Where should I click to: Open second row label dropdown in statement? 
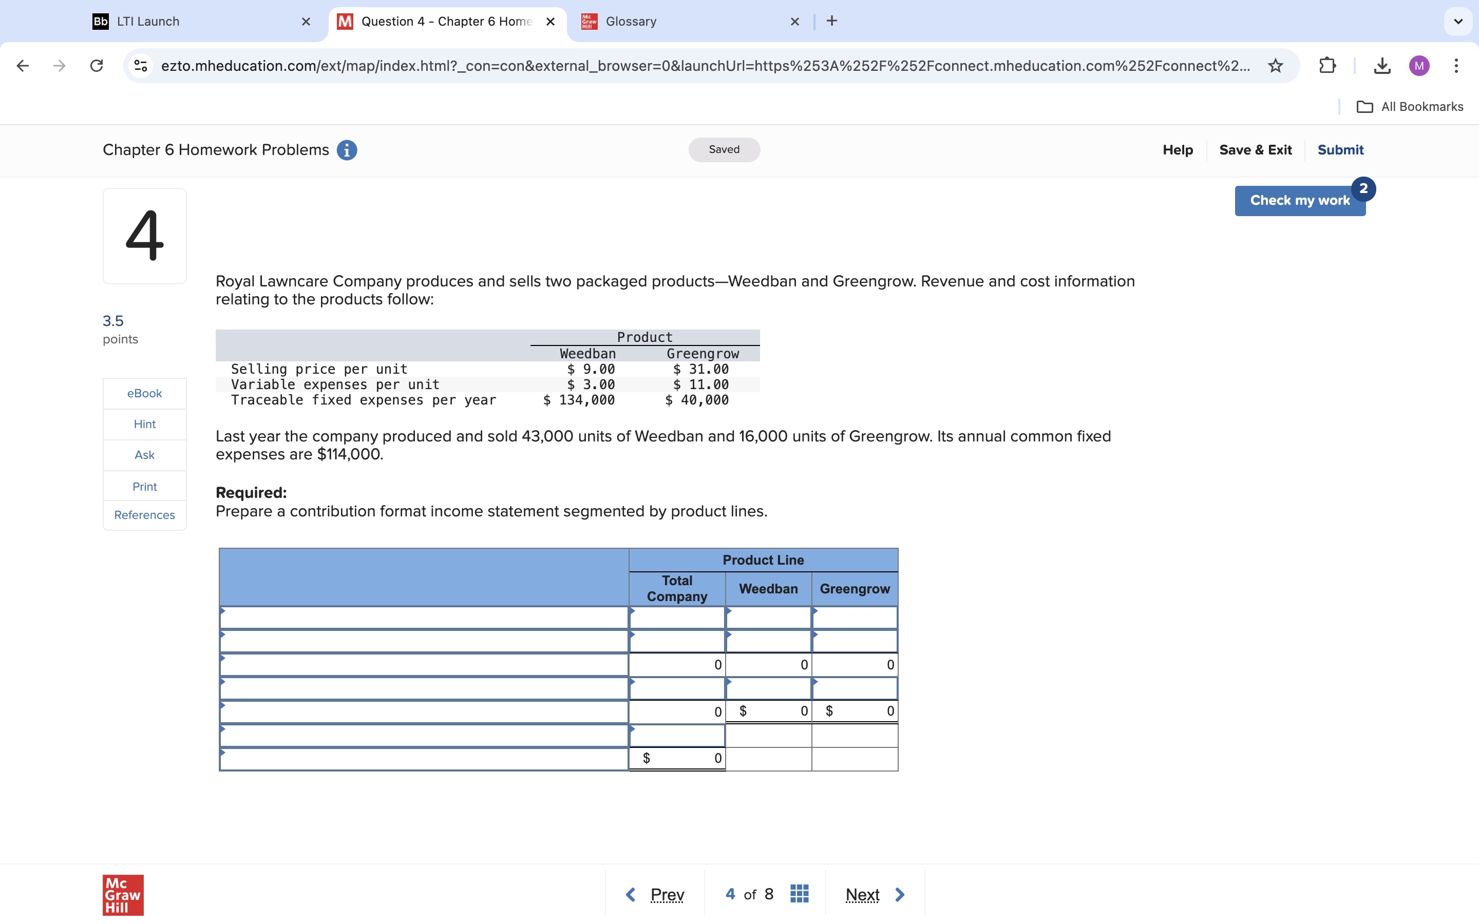pyautogui.click(x=424, y=642)
